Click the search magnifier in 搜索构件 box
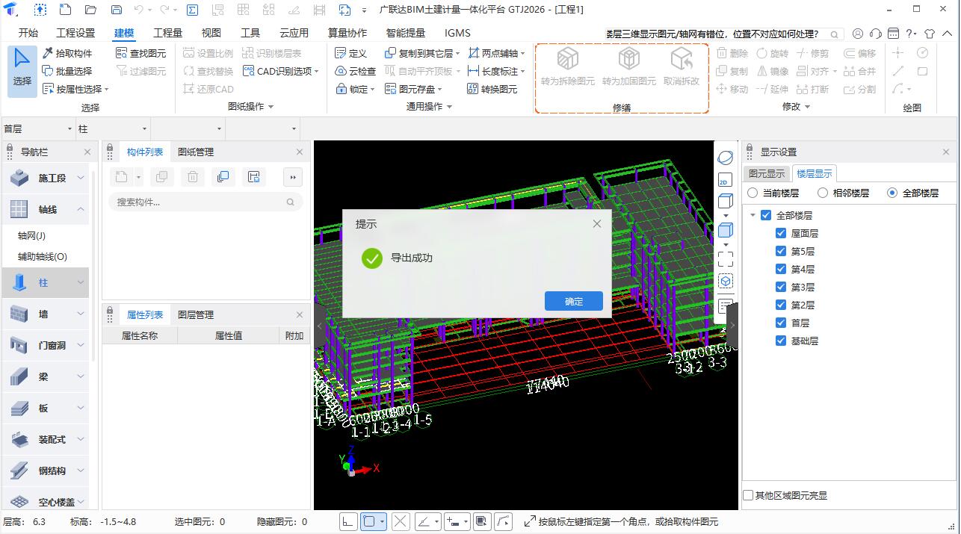Image resolution: width=961 pixels, height=534 pixels. pos(290,202)
